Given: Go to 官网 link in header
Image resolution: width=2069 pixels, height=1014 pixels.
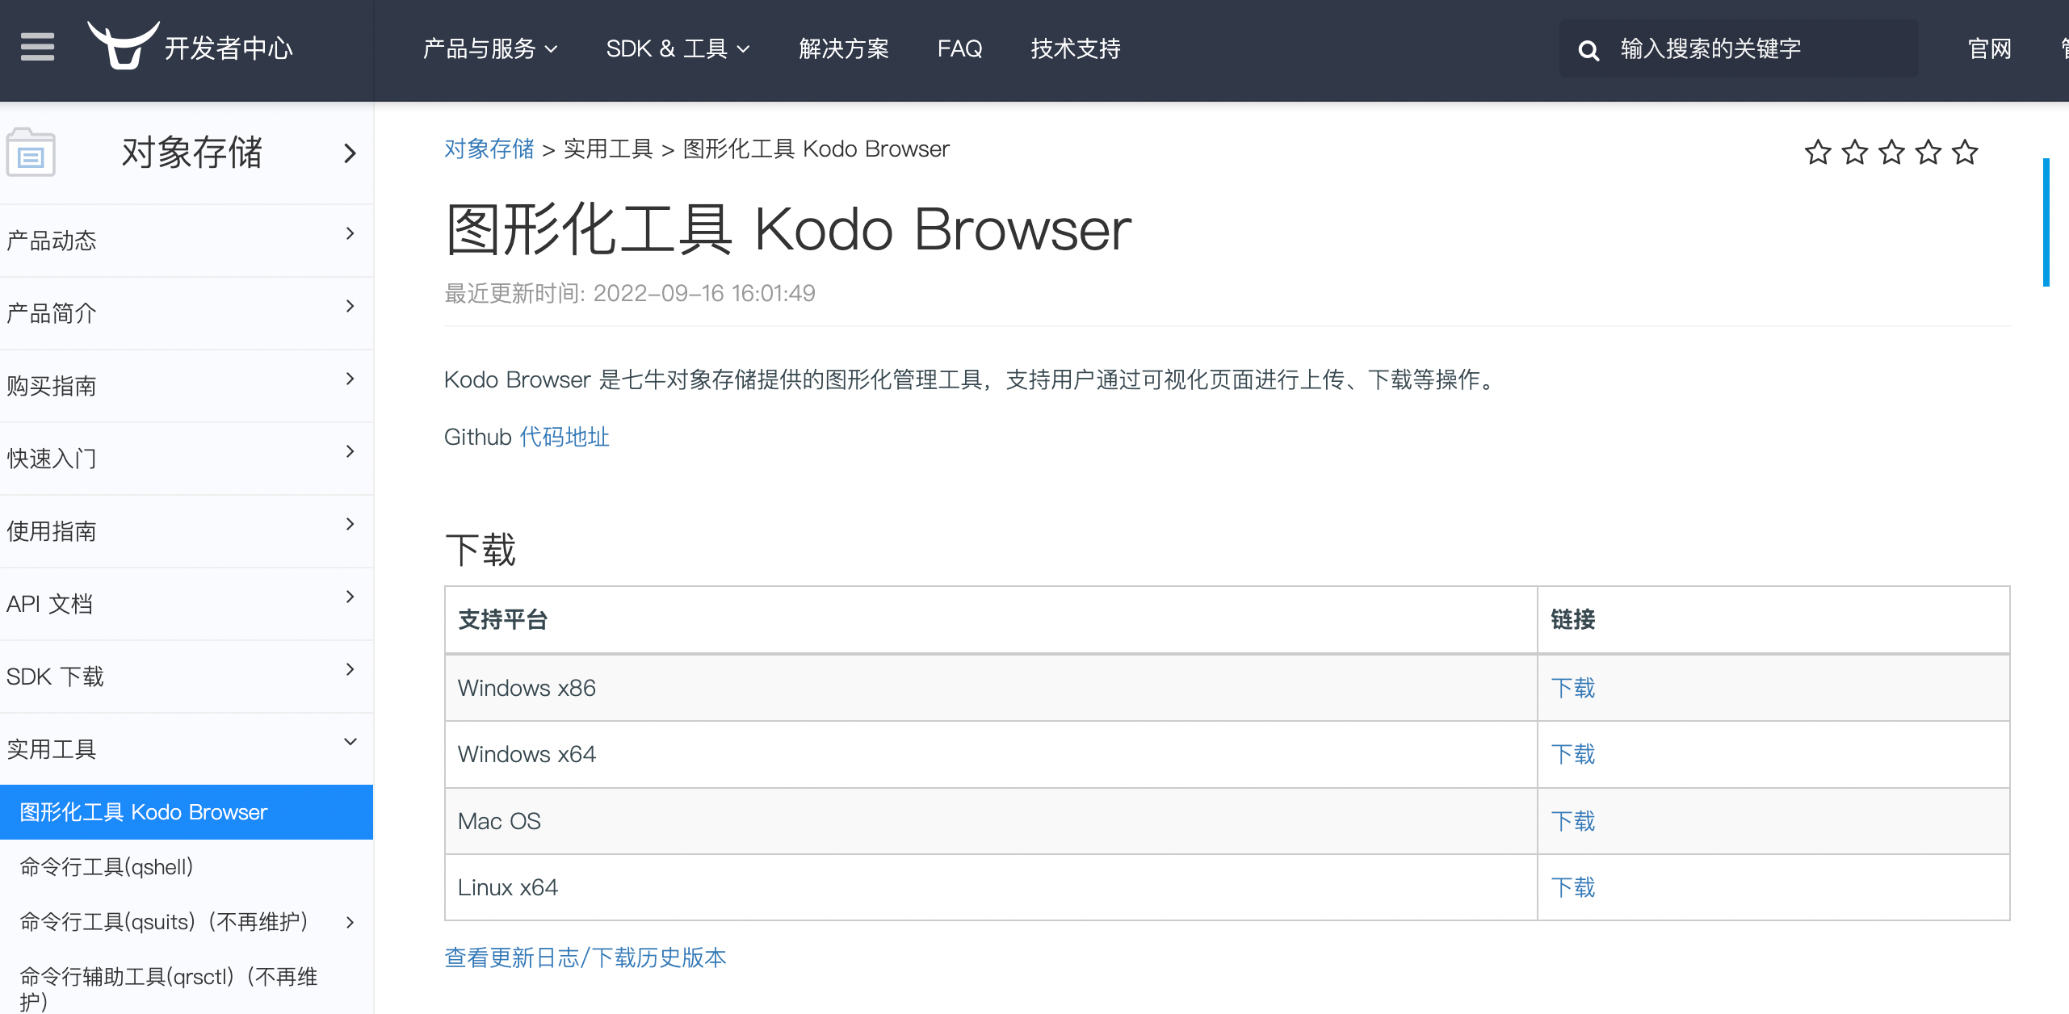Looking at the screenshot, I should (x=1990, y=49).
